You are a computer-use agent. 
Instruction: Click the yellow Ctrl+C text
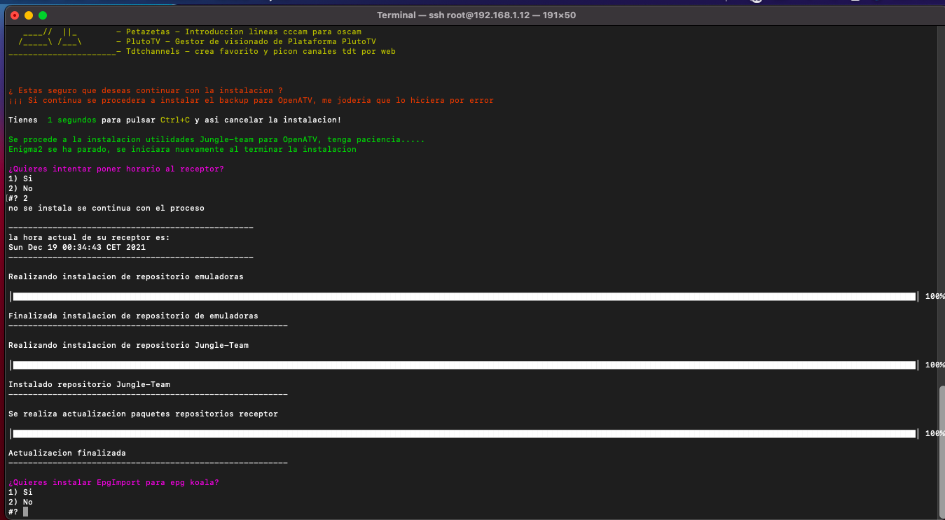pos(174,120)
